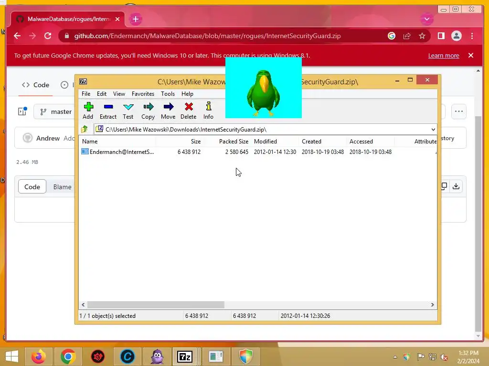
Task: Sort by Modified column header
Action: (275, 141)
